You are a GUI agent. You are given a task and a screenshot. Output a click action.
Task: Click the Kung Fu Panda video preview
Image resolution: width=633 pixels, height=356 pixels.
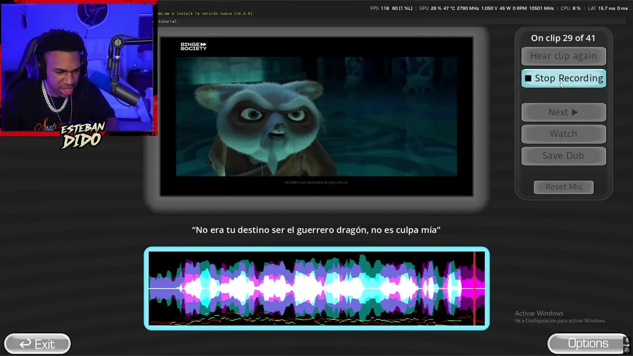(316, 117)
